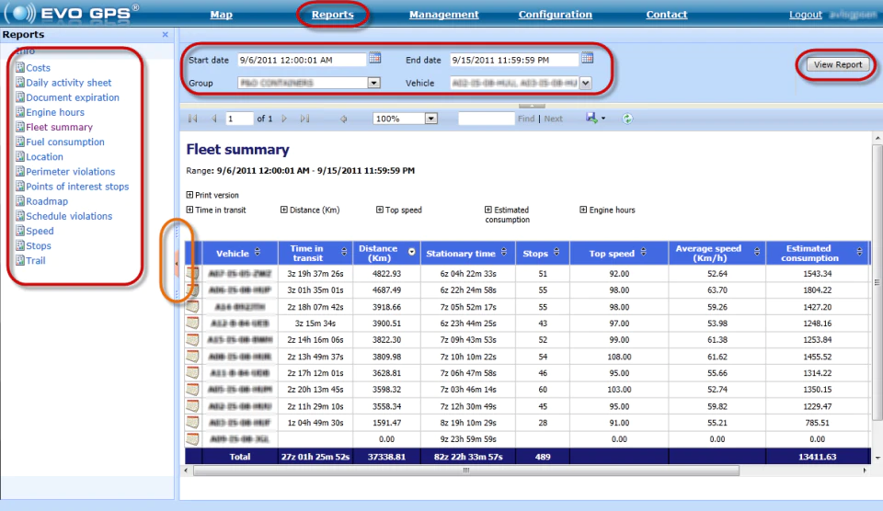Image resolution: width=883 pixels, height=511 pixels.
Task: Click the export report save icon
Action: (x=591, y=119)
